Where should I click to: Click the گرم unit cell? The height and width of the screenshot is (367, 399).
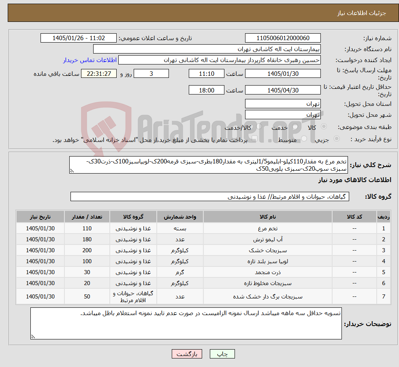180,272
